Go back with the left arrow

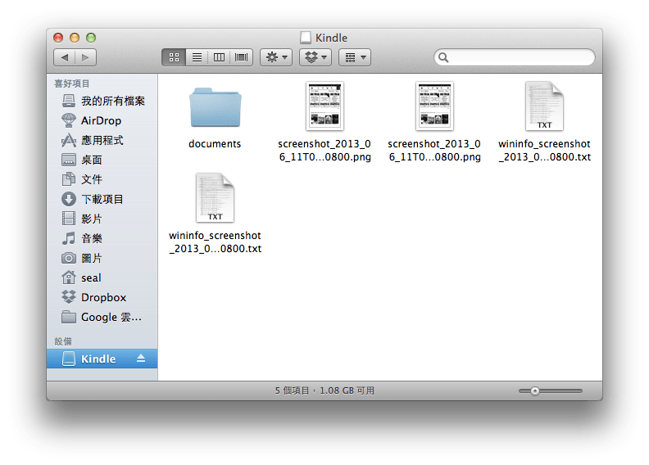click(64, 57)
